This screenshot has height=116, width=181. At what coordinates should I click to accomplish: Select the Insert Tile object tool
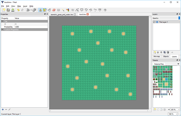(100, 10)
